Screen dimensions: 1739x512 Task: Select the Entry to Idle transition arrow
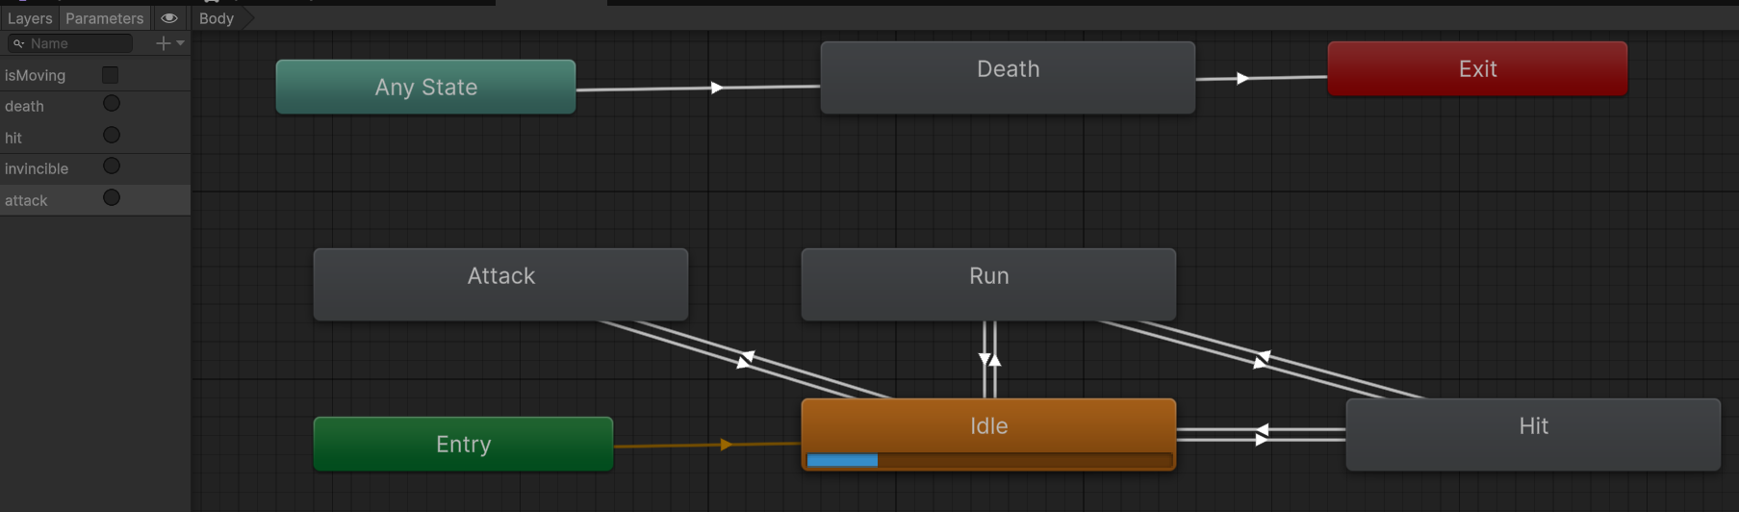[726, 445]
